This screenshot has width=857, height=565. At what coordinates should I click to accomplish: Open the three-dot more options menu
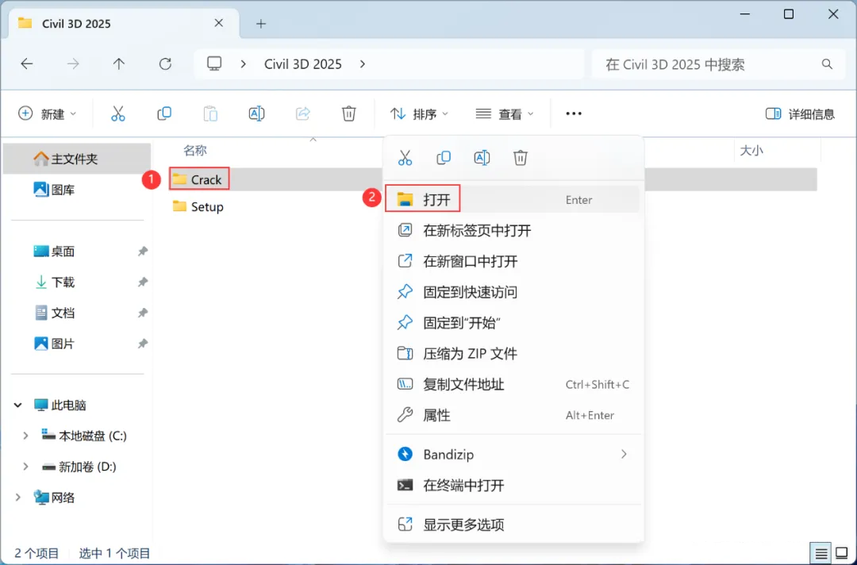pyautogui.click(x=574, y=113)
